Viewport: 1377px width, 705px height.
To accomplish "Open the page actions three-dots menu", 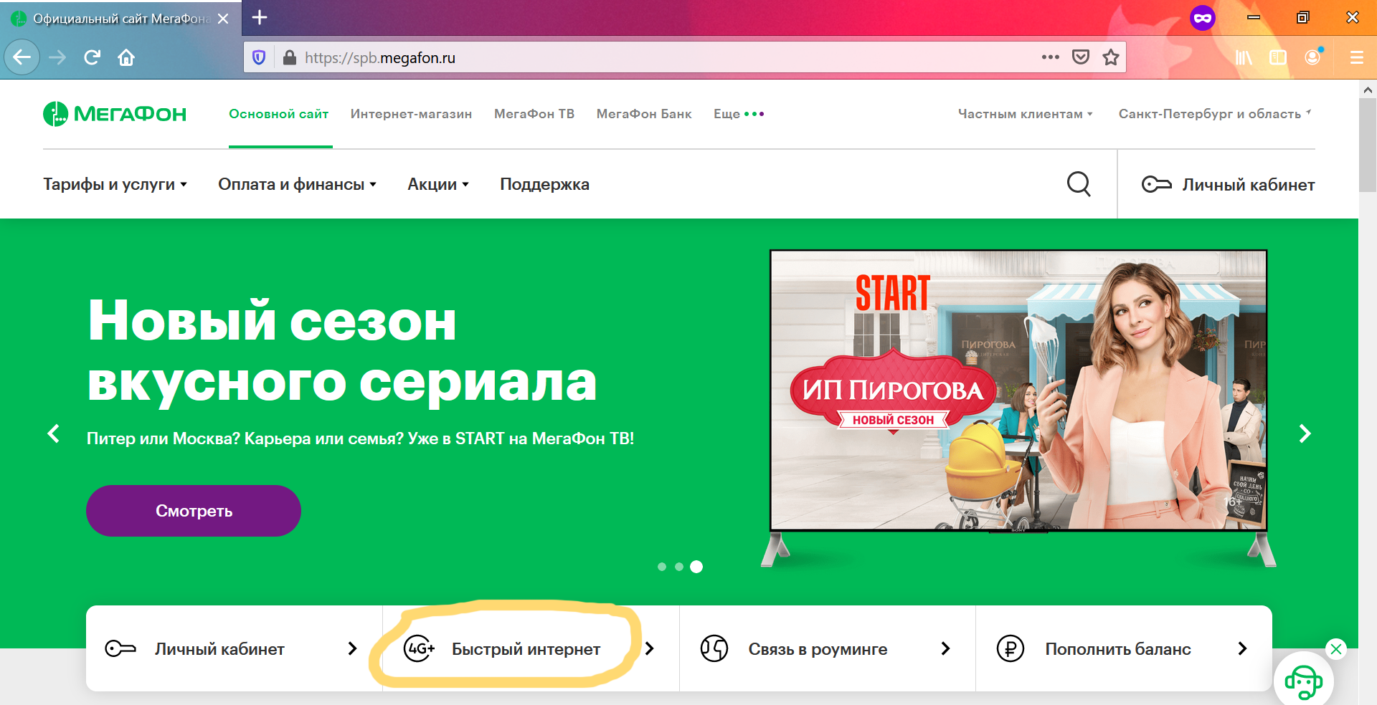I will 1050,57.
